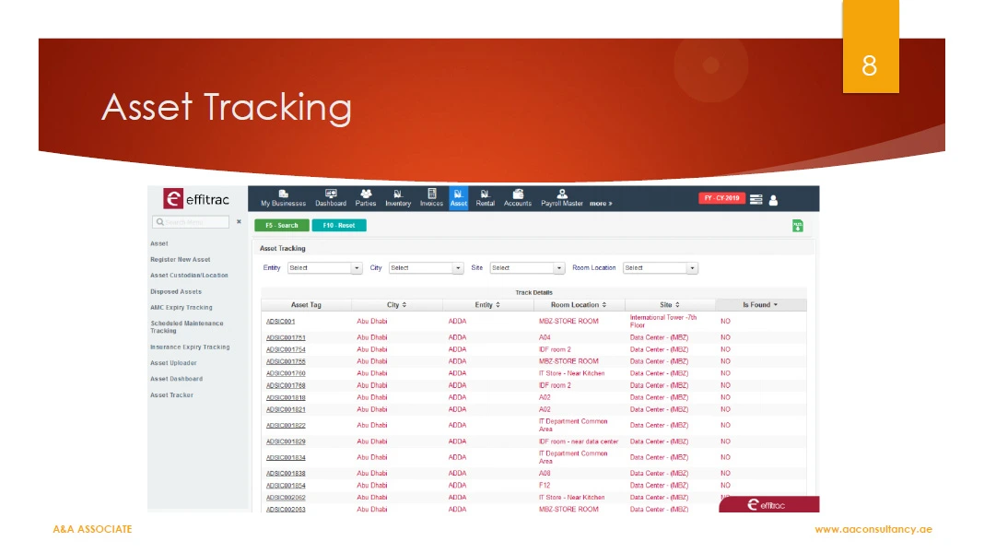
Task: Open My Businesses from top navigation
Action: pos(283,198)
